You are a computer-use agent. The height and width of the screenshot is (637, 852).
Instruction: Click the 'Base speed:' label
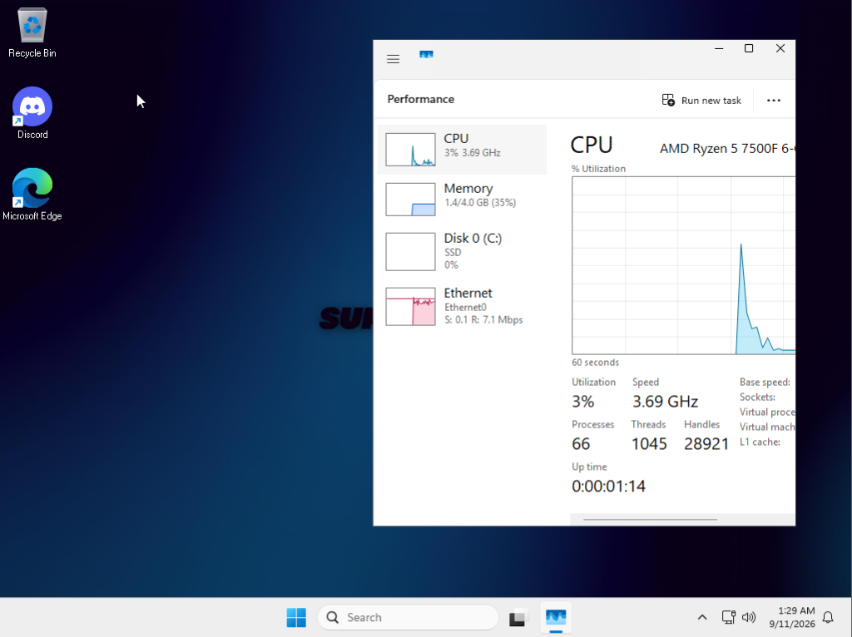point(765,383)
